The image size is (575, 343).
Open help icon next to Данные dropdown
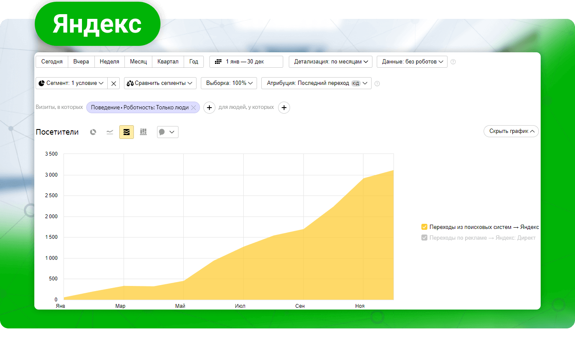coord(453,62)
